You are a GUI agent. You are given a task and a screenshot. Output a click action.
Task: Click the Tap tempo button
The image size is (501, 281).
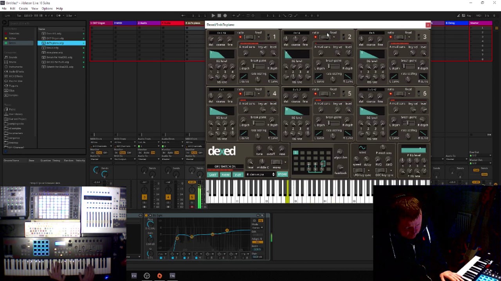tap(19, 16)
